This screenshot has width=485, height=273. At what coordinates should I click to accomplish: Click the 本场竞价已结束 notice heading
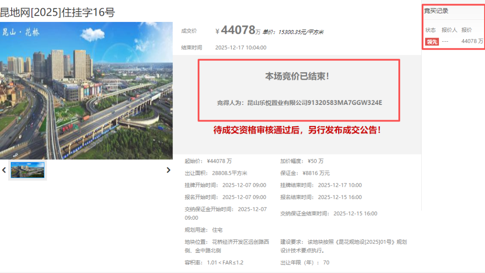tap(298, 76)
